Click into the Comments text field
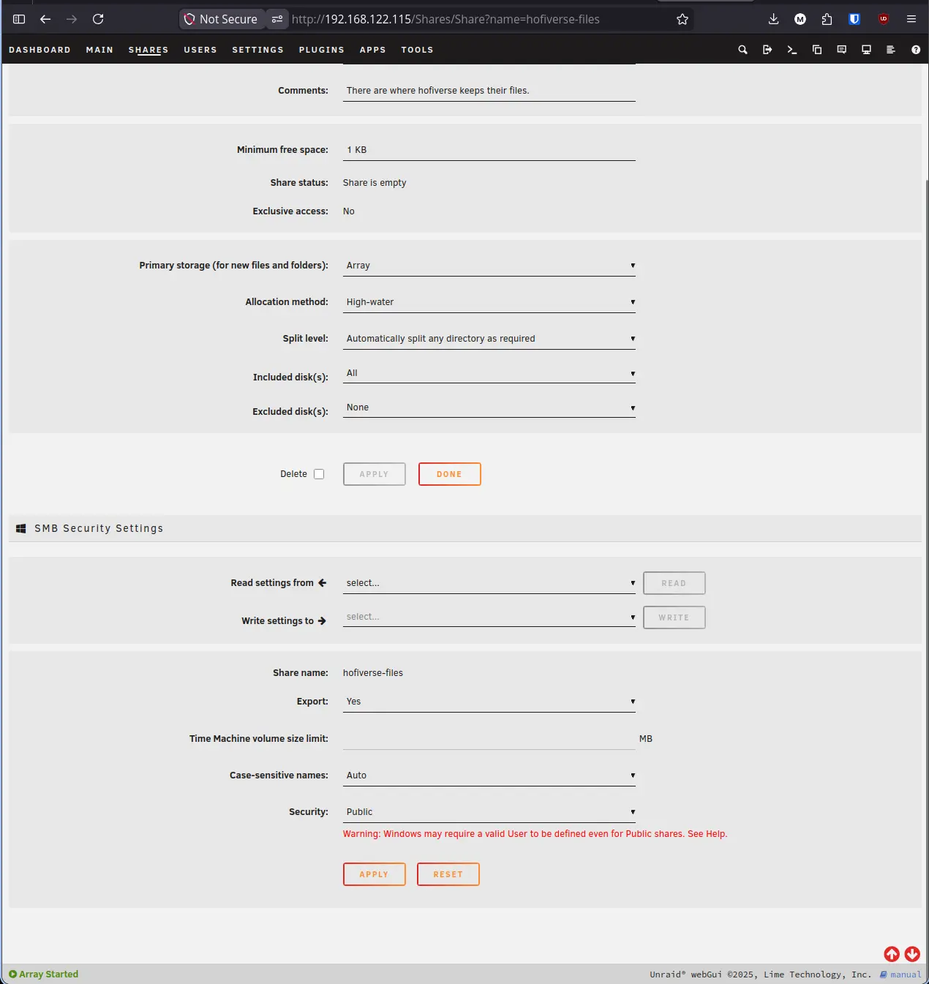This screenshot has width=929, height=984. [x=489, y=91]
